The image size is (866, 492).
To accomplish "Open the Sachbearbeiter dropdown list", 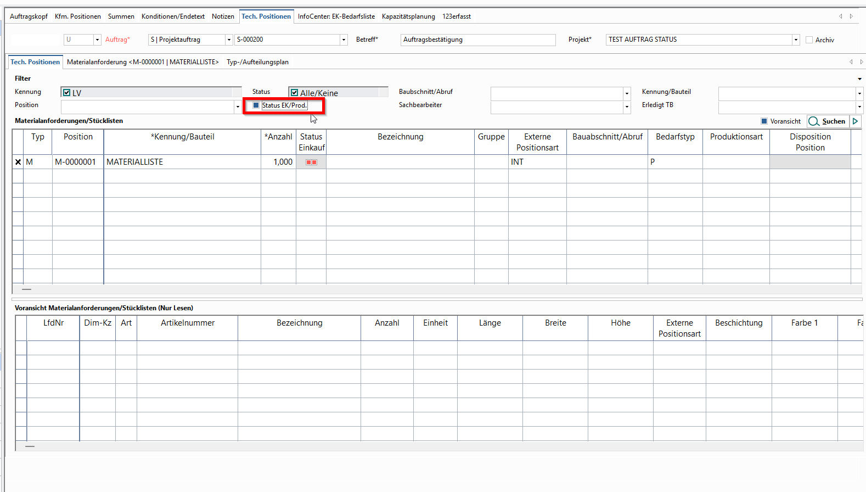I will point(627,107).
